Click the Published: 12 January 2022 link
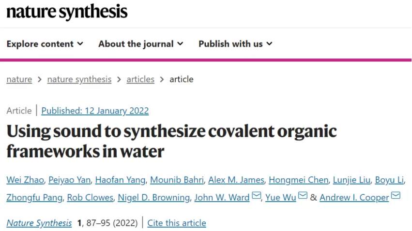This screenshot has width=412, height=231. pyautogui.click(x=95, y=111)
